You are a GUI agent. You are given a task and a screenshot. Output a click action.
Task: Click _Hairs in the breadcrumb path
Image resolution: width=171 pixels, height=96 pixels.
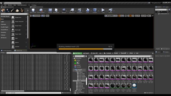131,53
